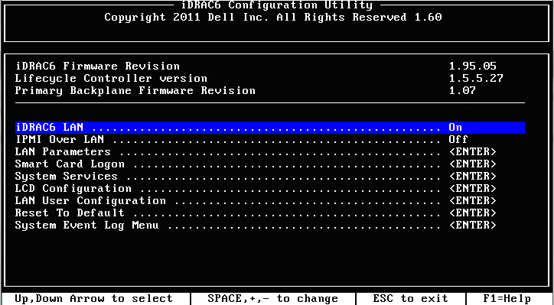Screen dimensions: 554x305
Task: Click <ENTER> beside System Event Log Menu
Action: [473, 226]
